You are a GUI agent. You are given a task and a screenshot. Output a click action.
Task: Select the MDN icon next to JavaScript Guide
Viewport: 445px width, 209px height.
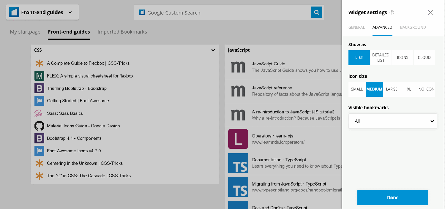click(x=238, y=67)
